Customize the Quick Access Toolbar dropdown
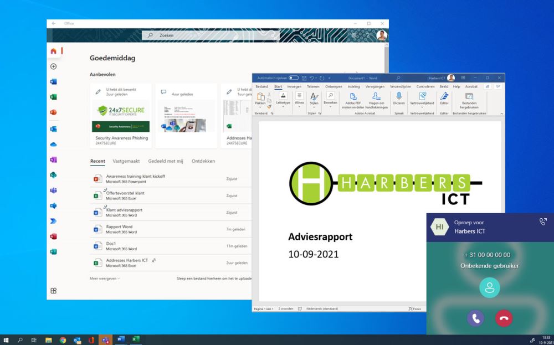 pos(330,78)
